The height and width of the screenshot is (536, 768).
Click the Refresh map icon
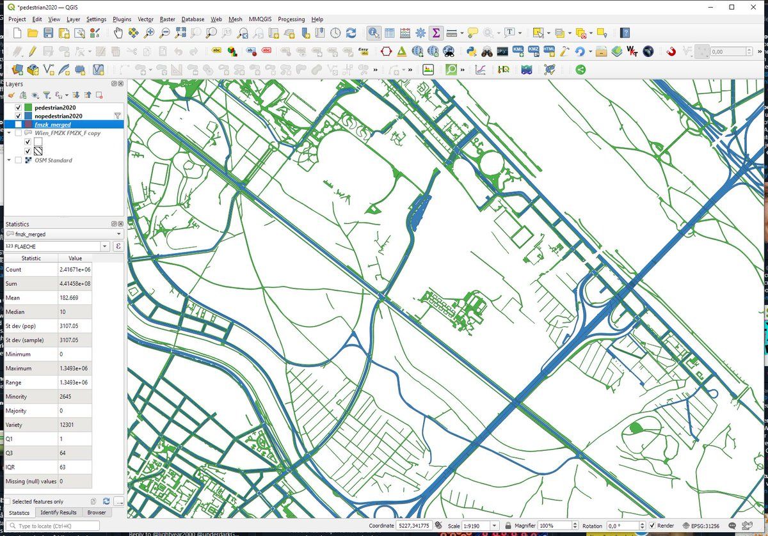(x=351, y=33)
